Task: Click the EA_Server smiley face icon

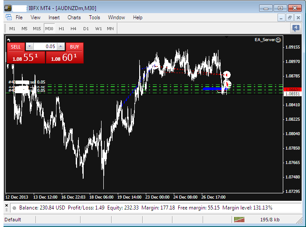Action: (x=278, y=39)
